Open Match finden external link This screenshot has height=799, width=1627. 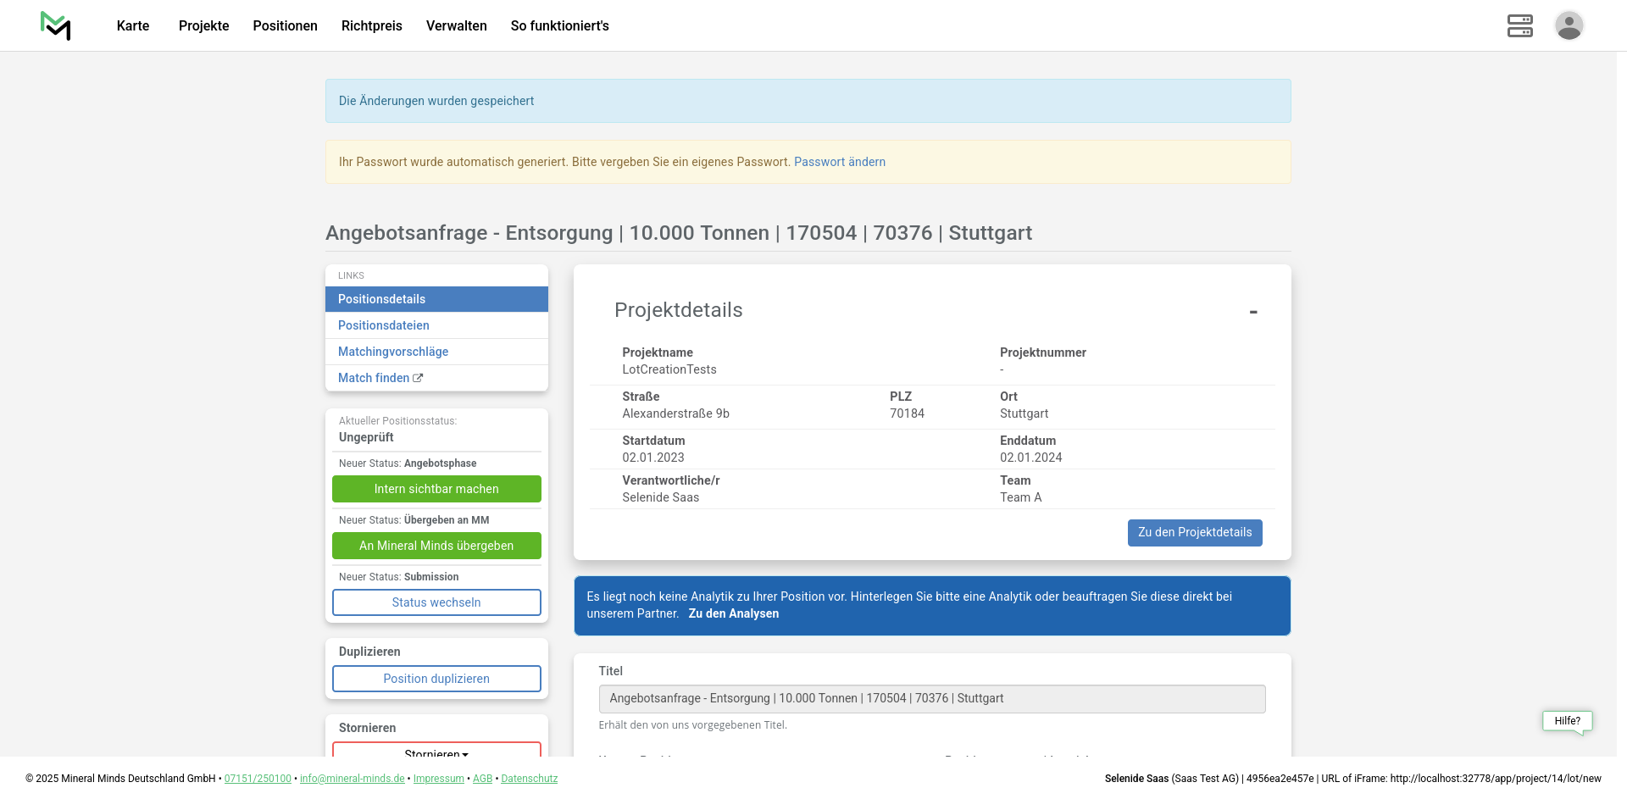click(x=380, y=378)
